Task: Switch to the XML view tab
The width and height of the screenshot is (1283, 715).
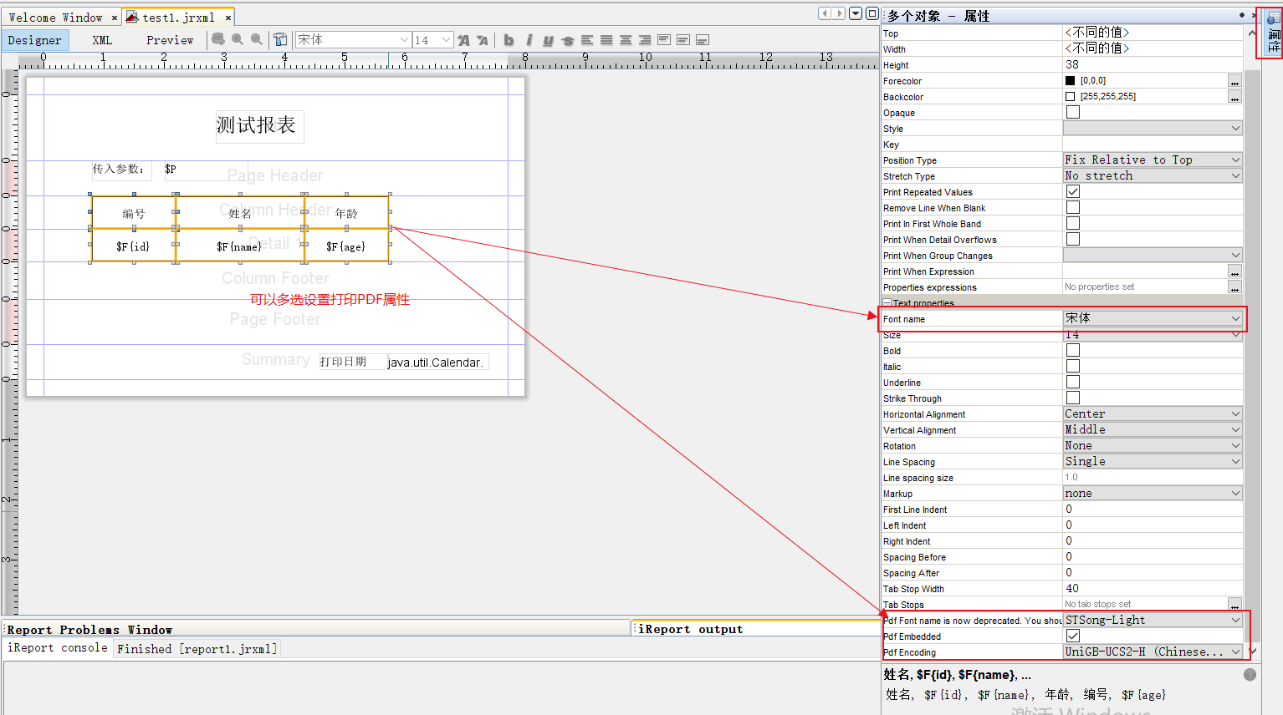Action: click(102, 40)
